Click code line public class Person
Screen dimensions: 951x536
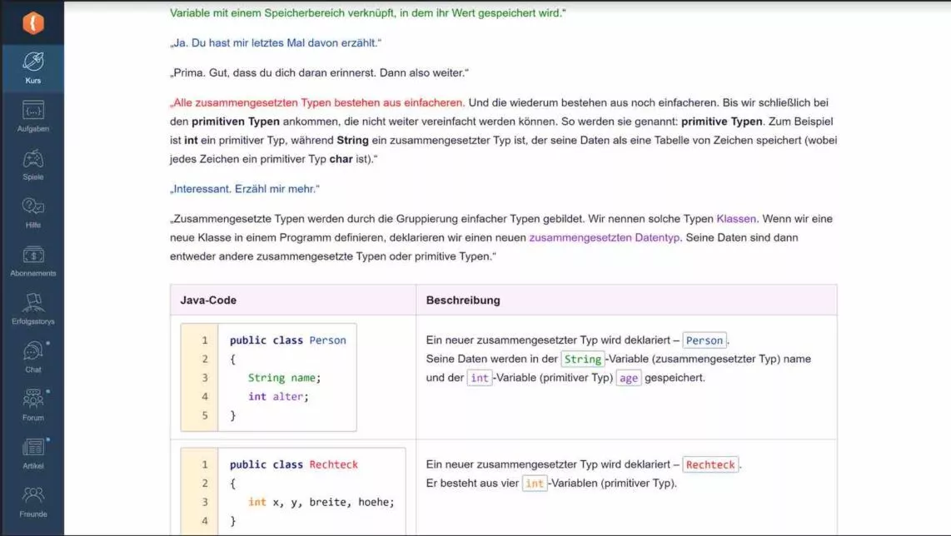pyautogui.click(x=287, y=340)
